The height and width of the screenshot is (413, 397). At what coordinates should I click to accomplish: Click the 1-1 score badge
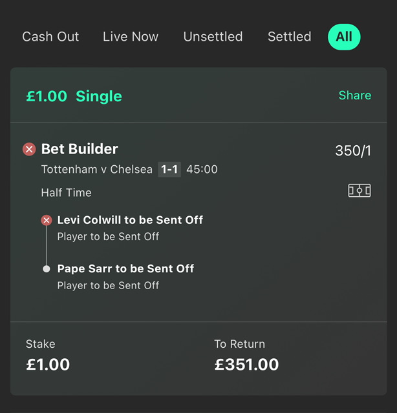tap(169, 169)
